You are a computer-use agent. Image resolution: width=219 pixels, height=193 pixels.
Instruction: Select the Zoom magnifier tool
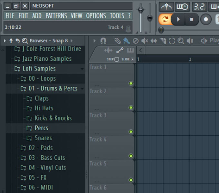[x=181, y=41]
